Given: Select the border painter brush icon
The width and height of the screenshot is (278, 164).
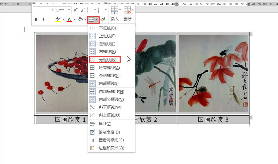Looking at the screenshot, I should (x=103, y=20).
